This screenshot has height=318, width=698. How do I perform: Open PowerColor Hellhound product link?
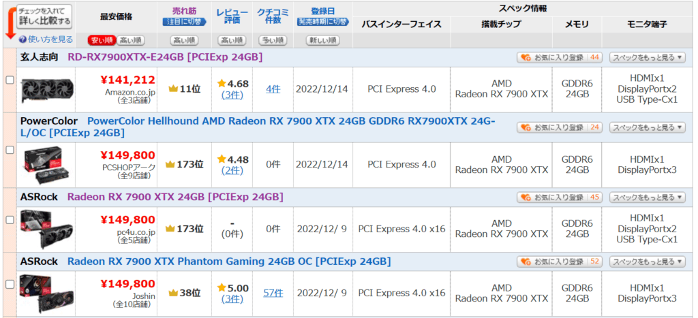tap(258, 127)
